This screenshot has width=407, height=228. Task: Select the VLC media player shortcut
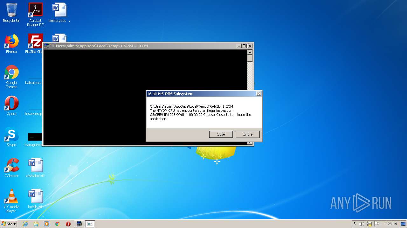[x=11, y=201]
